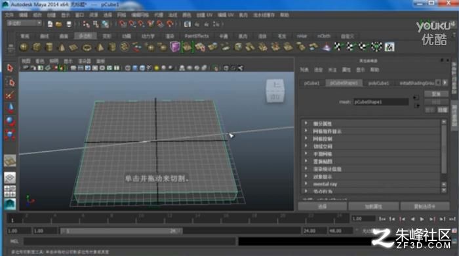Expand the first attribute section arrow
The height and width of the screenshot is (256, 459).
pyautogui.click(x=306, y=123)
